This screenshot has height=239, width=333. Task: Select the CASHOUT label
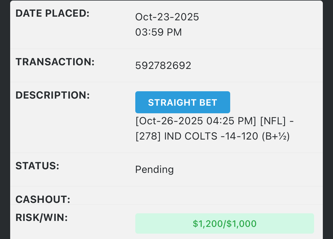(43, 199)
